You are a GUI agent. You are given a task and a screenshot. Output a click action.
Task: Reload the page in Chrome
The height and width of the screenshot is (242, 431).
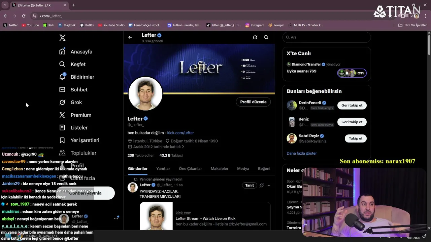[24, 16]
